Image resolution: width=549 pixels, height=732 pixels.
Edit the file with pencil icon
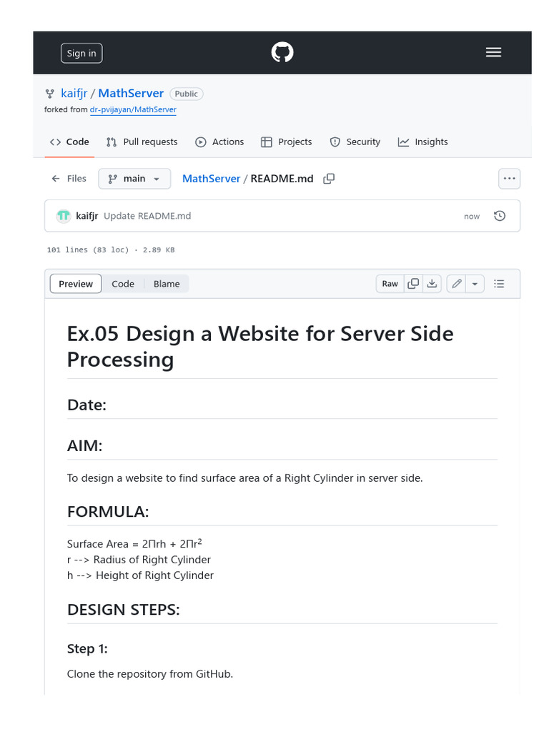pos(457,284)
